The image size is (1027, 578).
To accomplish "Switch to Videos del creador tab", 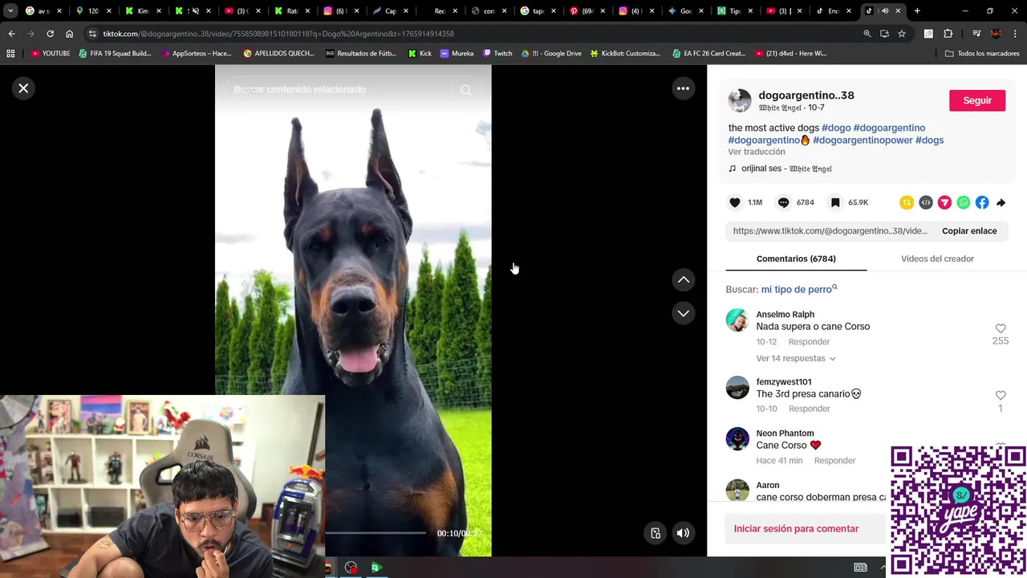I will tap(937, 258).
